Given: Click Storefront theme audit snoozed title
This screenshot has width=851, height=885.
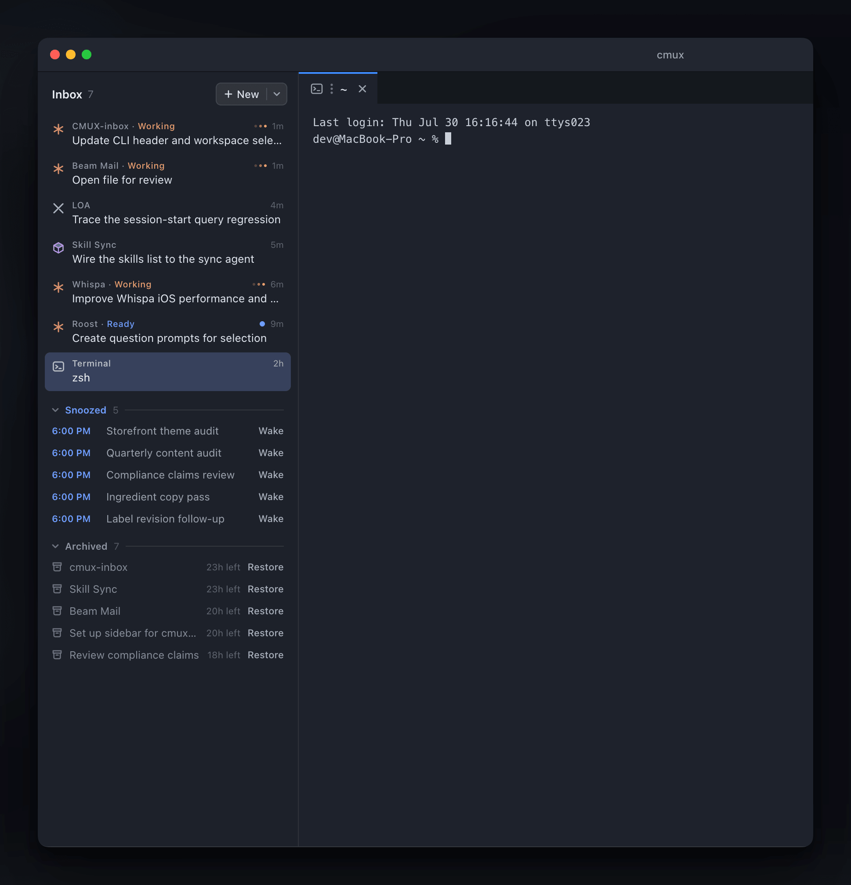Looking at the screenshot, I should (x=163, y=431).
